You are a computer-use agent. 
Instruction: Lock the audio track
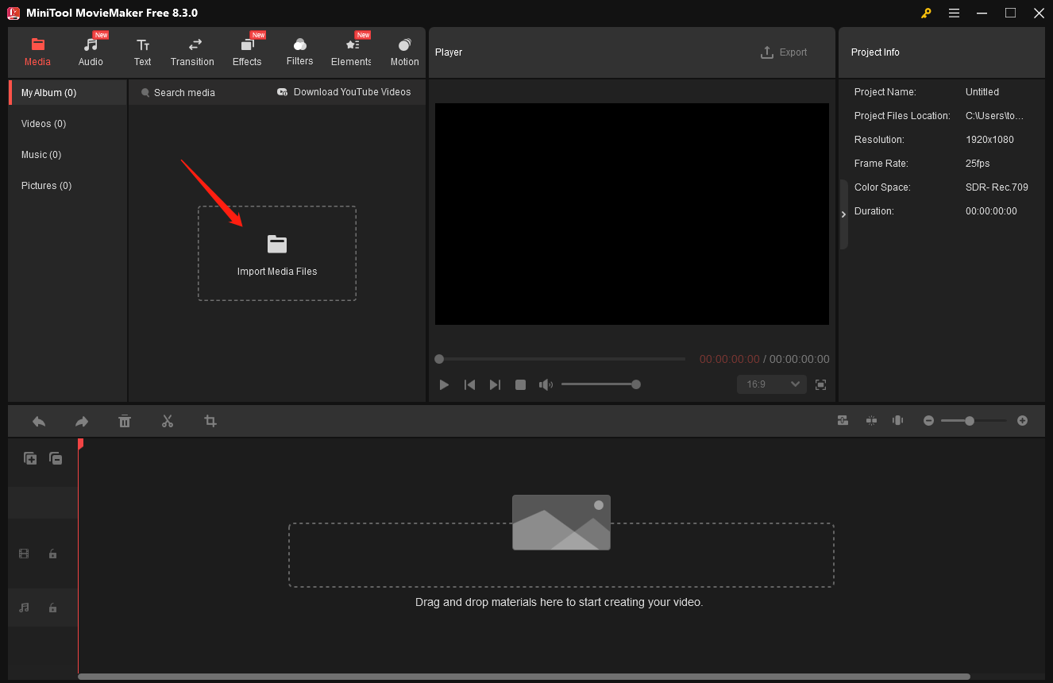click(x=52, y=608)
